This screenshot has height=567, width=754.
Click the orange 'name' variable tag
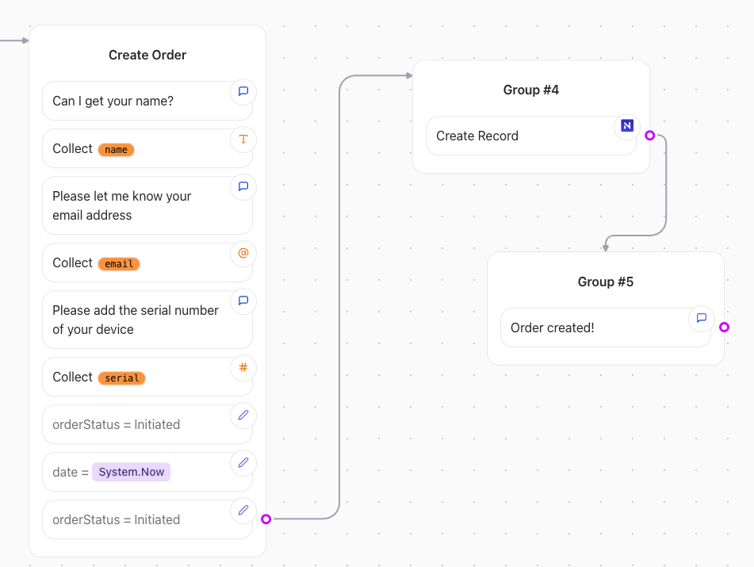click(x=116, y=150)
